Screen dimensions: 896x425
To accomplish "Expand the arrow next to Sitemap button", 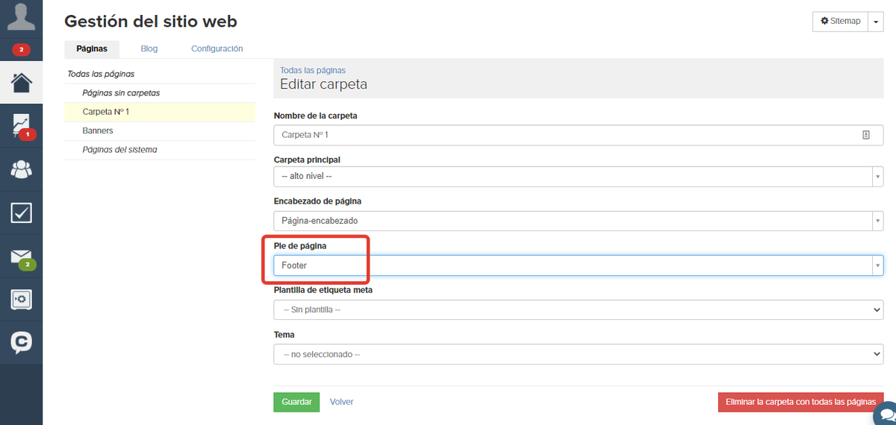I will (877, 22).
